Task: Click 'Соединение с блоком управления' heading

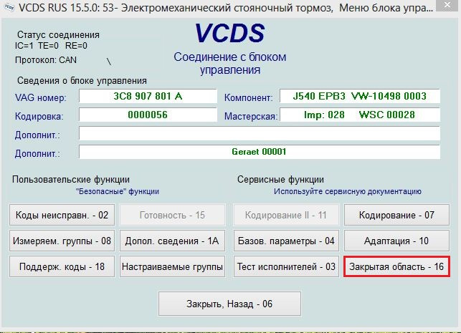Action: pyautogui.click(x=230, y=64)
